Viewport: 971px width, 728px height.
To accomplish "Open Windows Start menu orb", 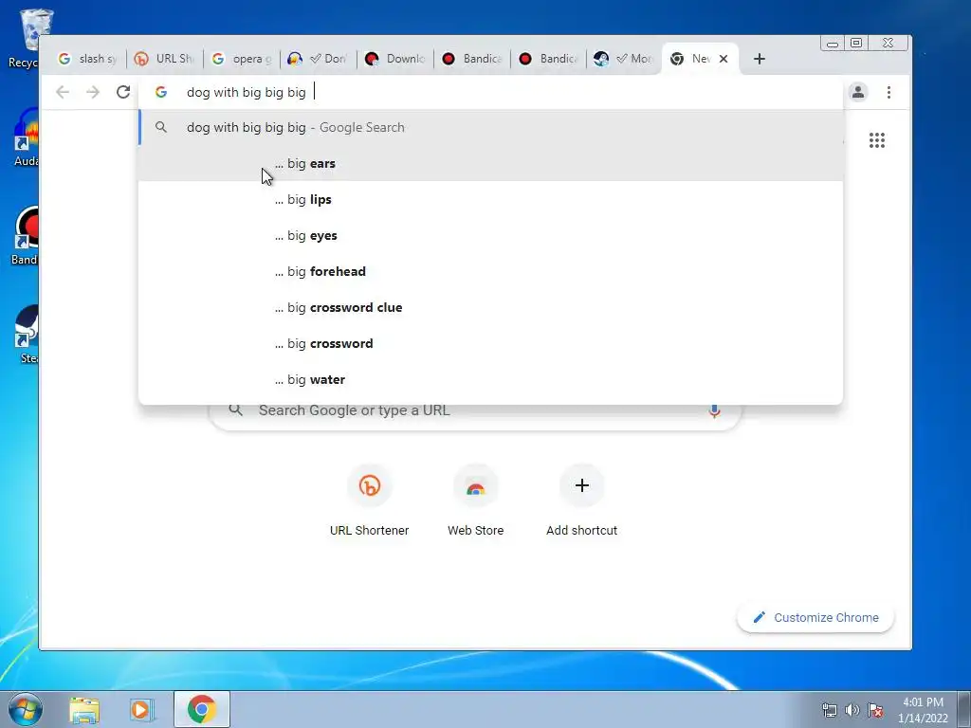I will 26,709.
